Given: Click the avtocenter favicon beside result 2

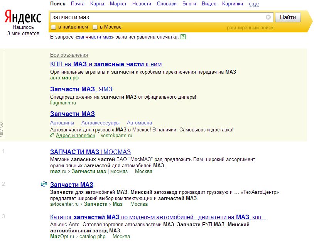Looking at the screenshot, I should [44, 184].
